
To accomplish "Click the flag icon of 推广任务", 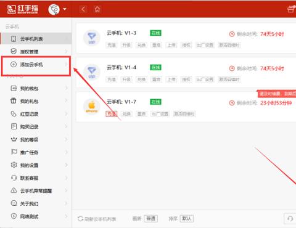I will [14, 152].
